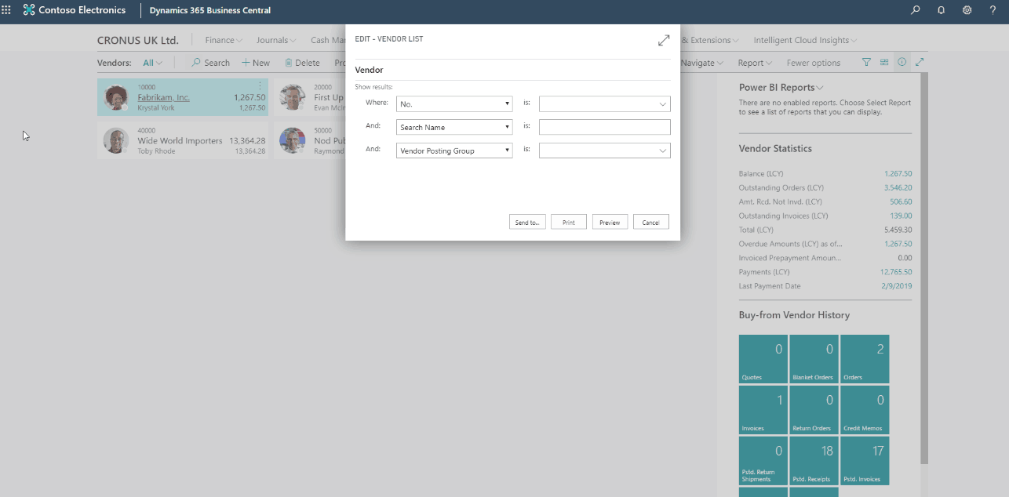
Task: Open the Search Name filter field dropdown
Action: (x=454, y=127)
